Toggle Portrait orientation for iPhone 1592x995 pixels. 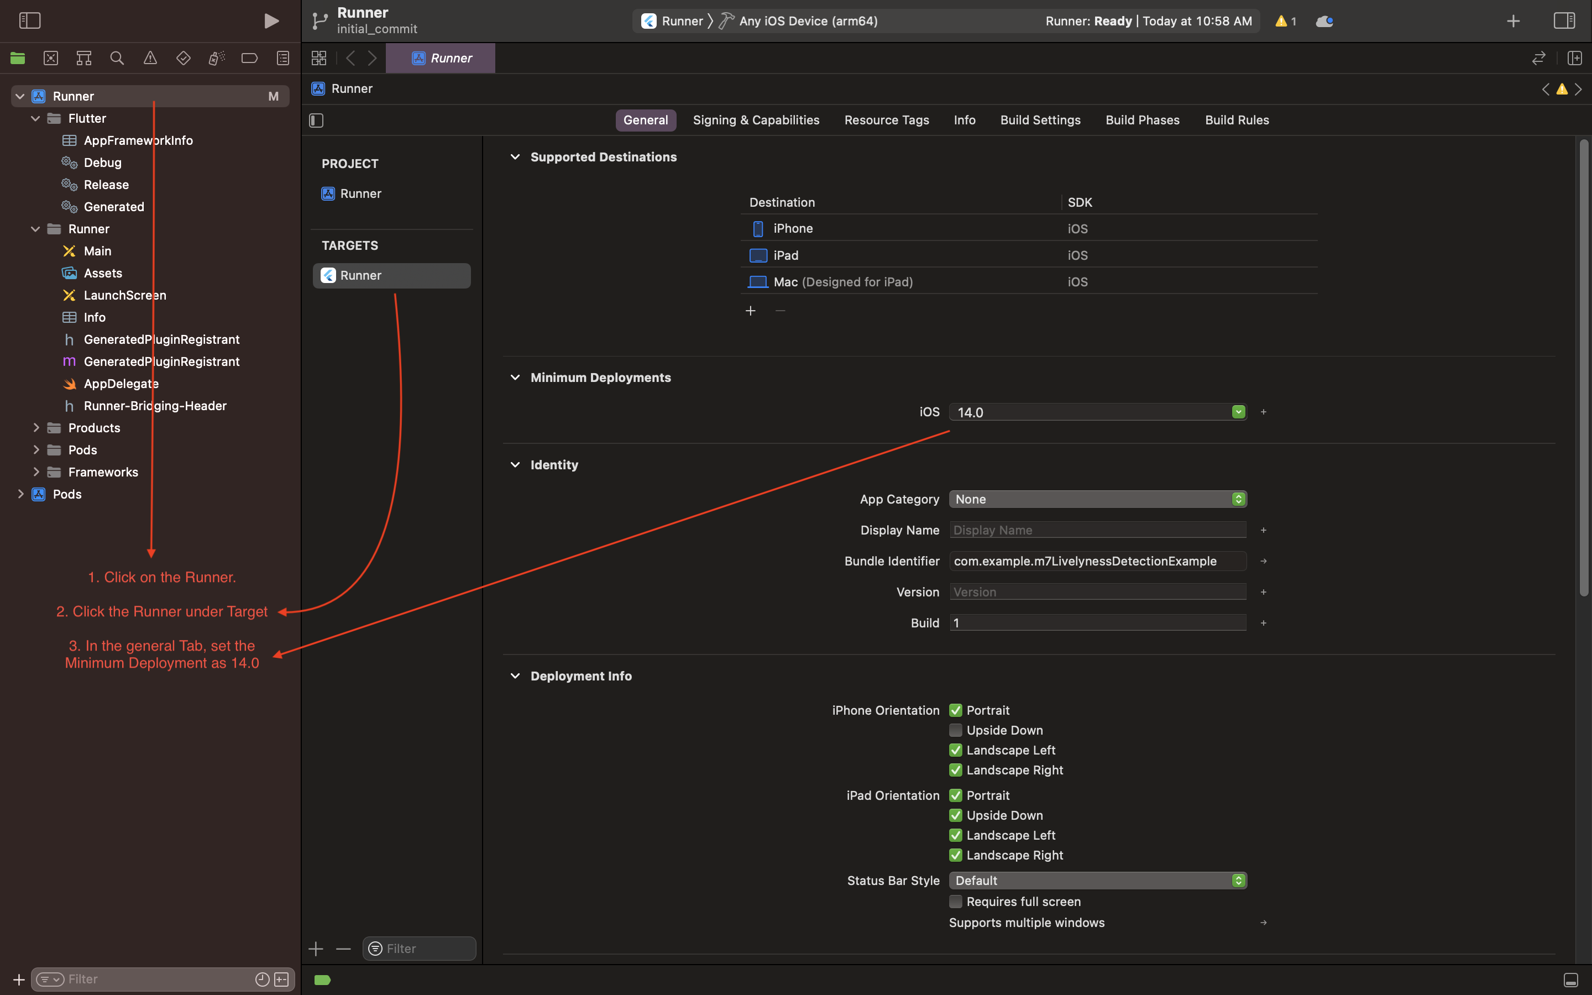click(x=955, y=710)
